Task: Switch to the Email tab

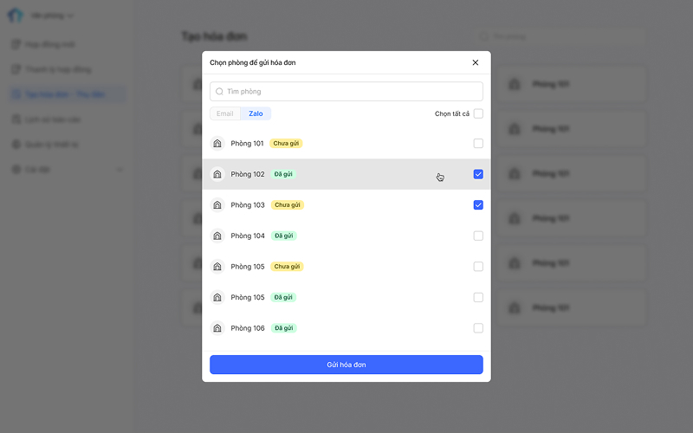Action: [x=225, y=113]
